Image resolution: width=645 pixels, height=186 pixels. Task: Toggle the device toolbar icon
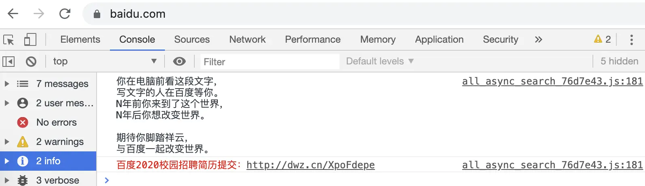30,39
